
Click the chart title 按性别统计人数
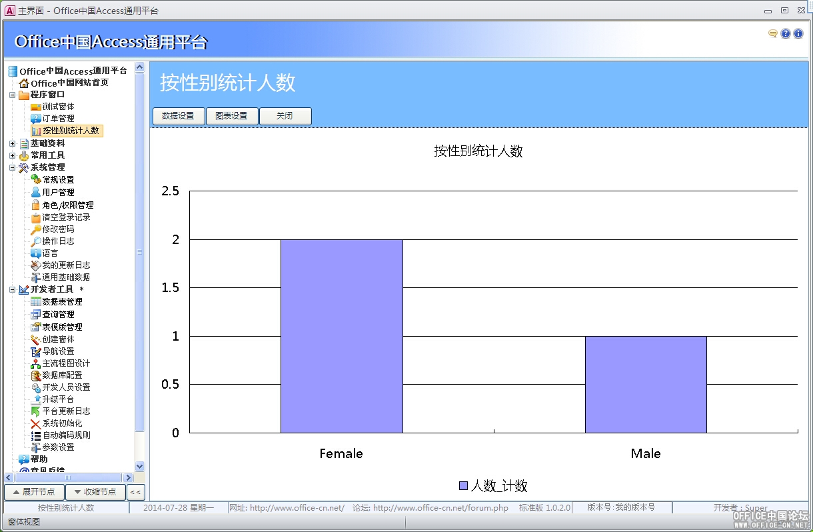(478, 151)
